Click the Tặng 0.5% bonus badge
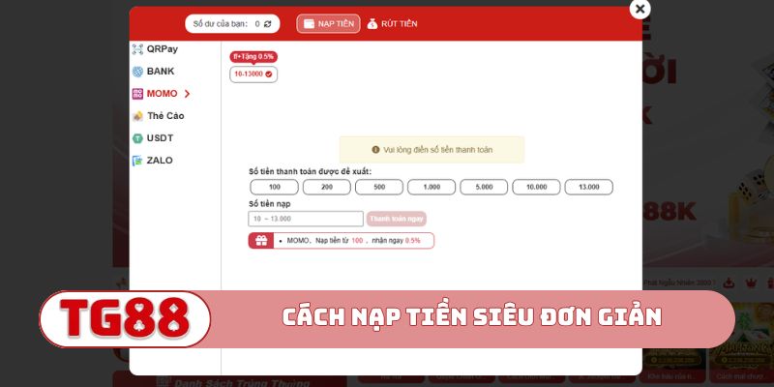Screen dimensions: 774x387 tap(253, 56)
